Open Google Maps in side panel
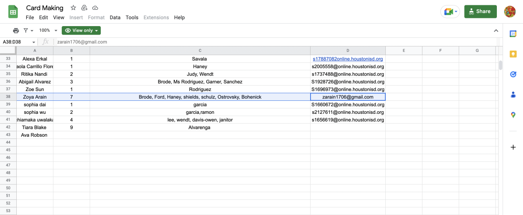 point(513,115)
